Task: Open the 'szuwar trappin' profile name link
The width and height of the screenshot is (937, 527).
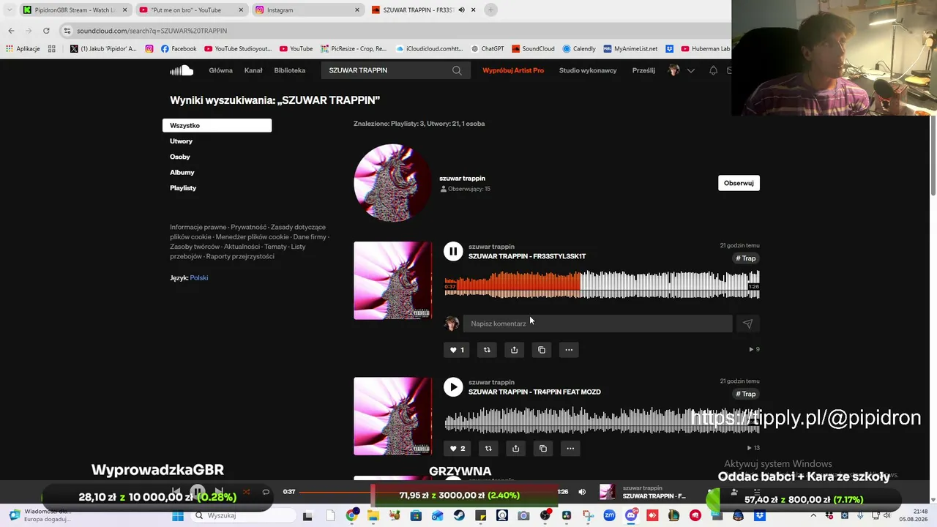Action: pos(462,178)
